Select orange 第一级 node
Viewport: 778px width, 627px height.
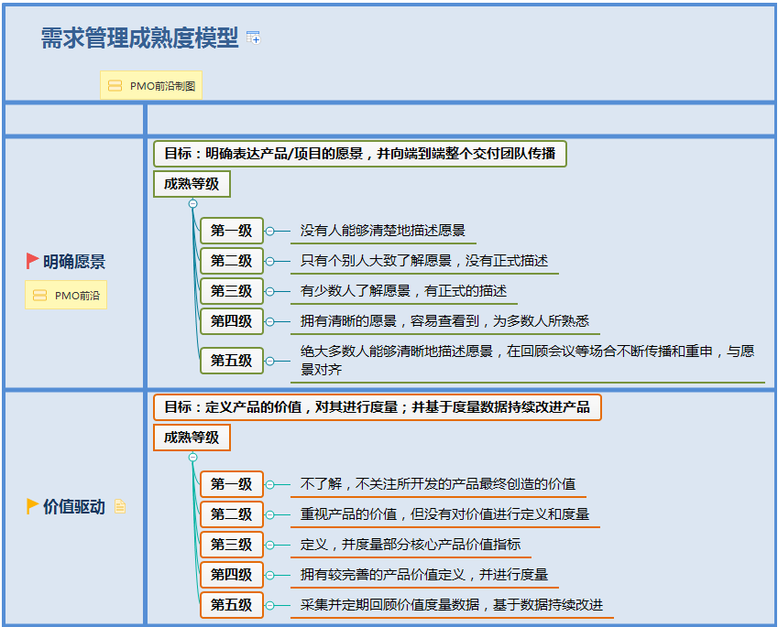pyautogui.click(x=231, y=484)
